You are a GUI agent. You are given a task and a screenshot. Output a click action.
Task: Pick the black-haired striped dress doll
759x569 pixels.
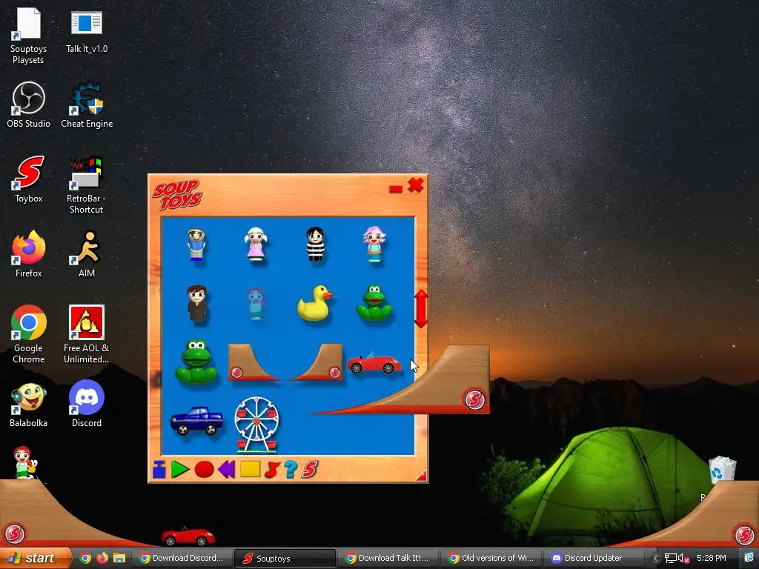click(315, 244)
